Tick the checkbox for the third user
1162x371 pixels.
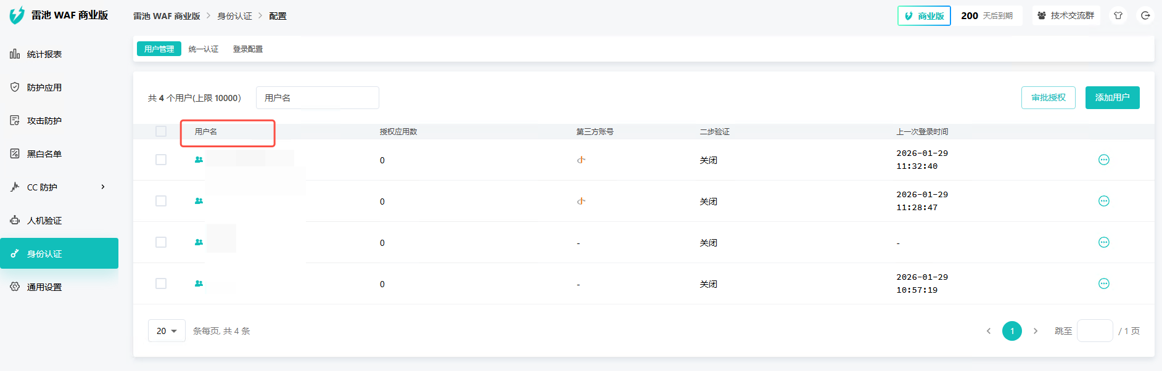[x=161, y=242]
